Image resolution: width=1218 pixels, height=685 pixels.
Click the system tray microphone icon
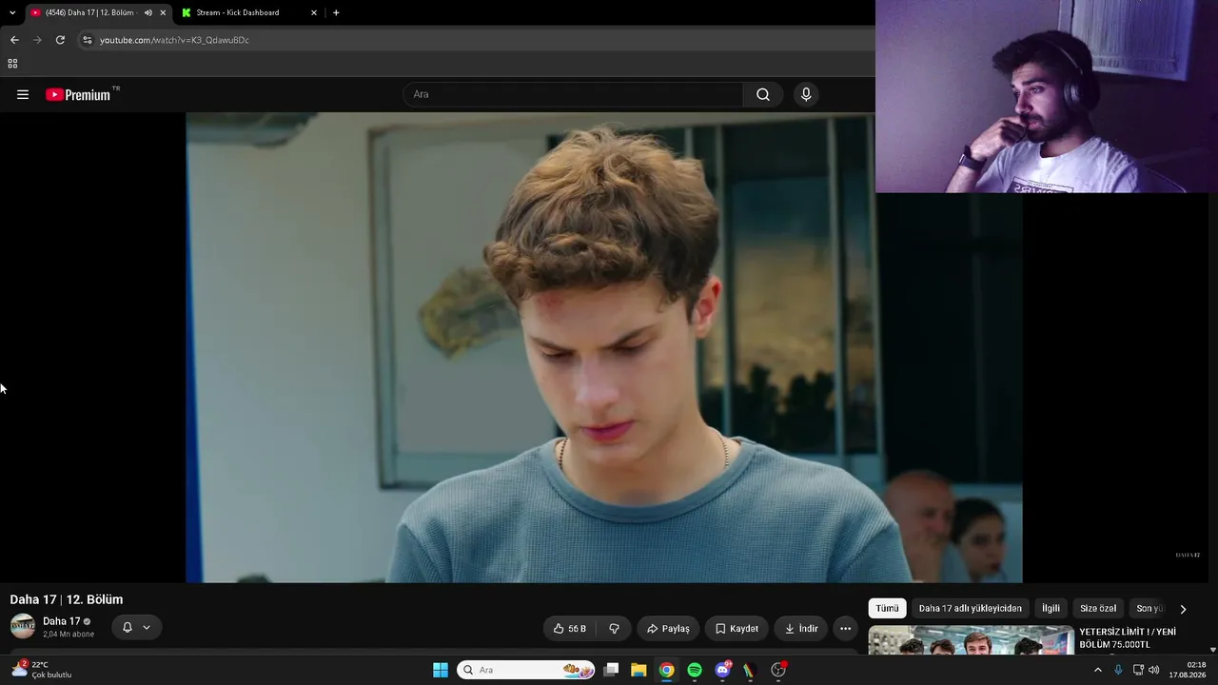[x=1118, y=670]
